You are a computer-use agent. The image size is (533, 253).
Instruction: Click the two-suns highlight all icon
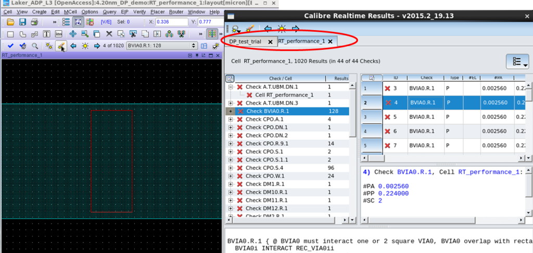point(48,46)
